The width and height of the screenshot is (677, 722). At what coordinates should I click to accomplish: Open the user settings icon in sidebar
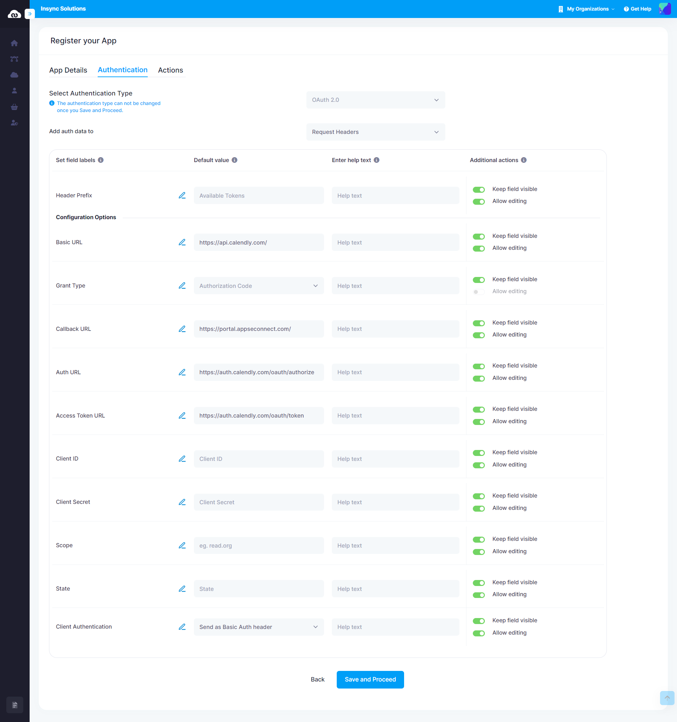click(x=14, y=123)
